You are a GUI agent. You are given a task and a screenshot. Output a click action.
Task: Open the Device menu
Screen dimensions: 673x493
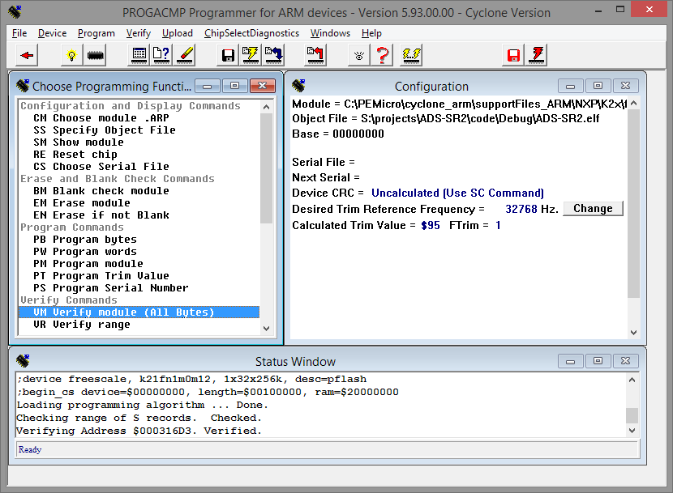point(52,33)
